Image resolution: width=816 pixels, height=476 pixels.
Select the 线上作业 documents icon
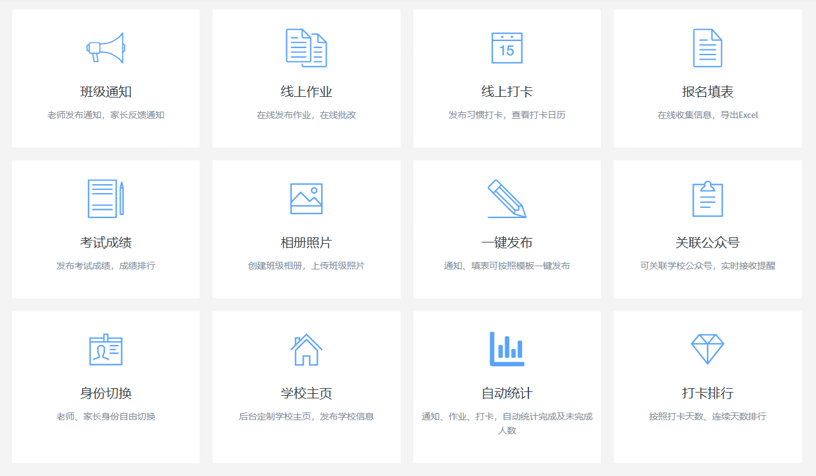tap(306, 47)
